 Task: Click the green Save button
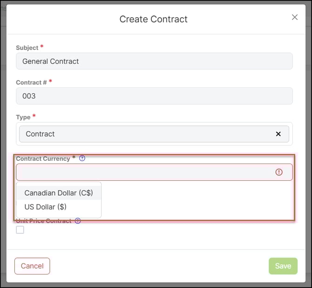(x=283, y=266)
